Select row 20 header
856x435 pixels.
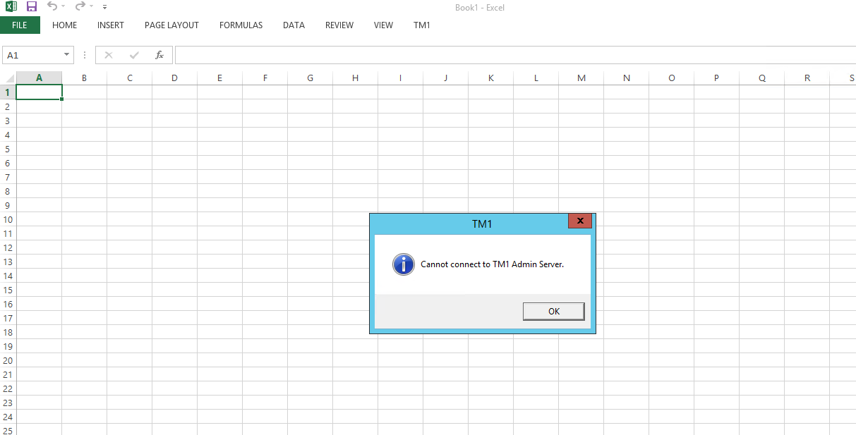click(x=8, y=360)
